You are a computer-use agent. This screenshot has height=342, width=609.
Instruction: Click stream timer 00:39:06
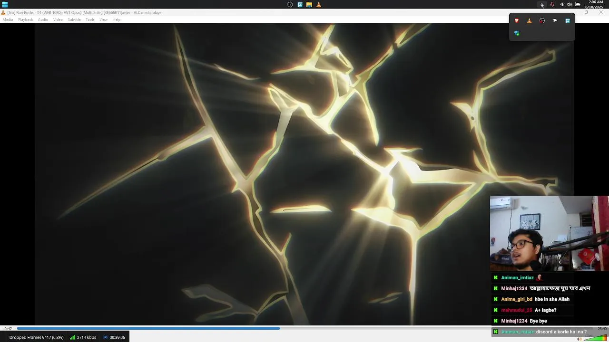(x=117, y=337)
